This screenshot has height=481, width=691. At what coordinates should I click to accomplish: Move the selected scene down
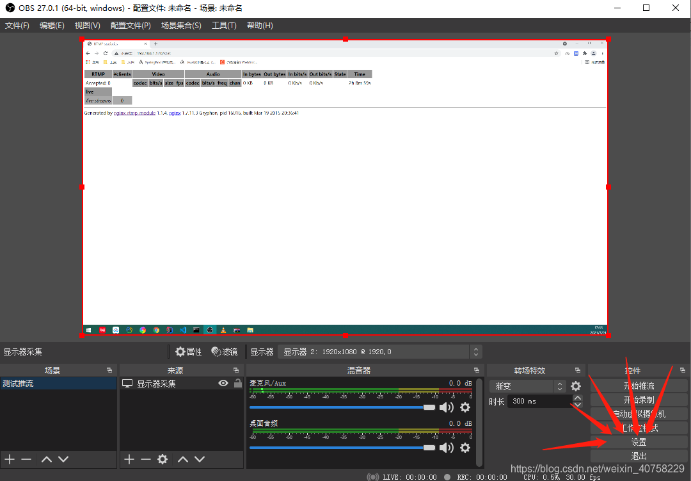click(63, 459)
